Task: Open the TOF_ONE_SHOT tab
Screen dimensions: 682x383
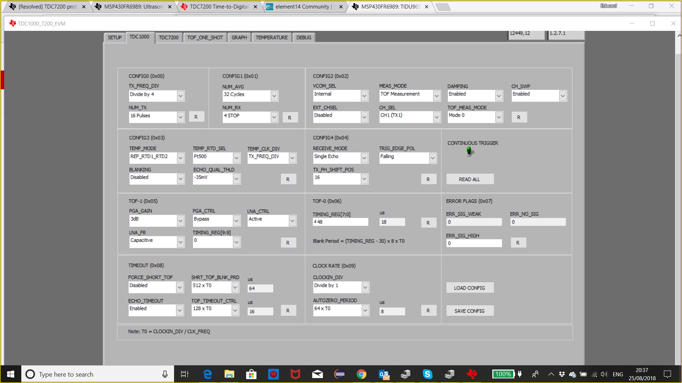Action: click(205, 38)
